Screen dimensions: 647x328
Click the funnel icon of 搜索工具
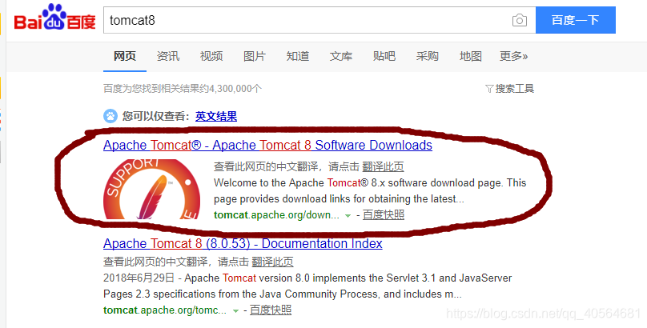pos(489,89)
